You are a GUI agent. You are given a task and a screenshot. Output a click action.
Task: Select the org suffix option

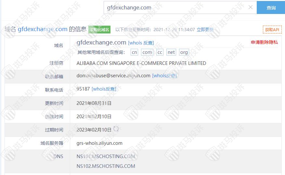[184, 52]
